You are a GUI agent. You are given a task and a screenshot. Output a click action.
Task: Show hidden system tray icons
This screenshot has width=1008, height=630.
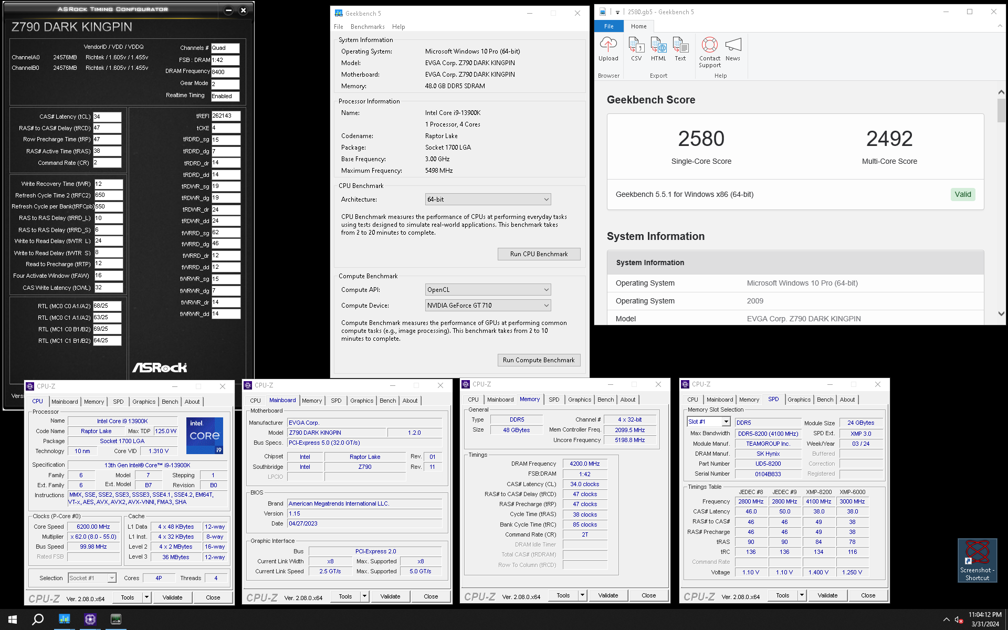pyautogui.click(x=946, y=619)
